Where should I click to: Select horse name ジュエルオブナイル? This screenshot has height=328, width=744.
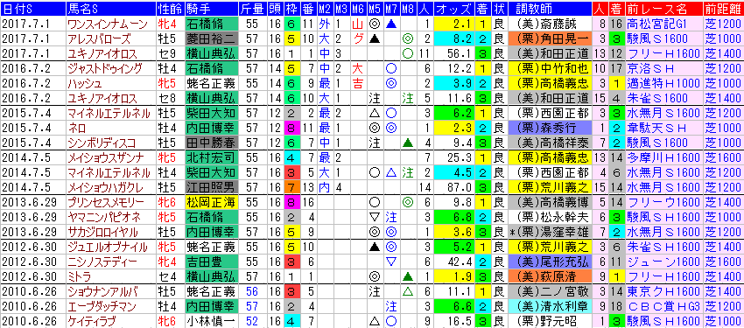click(108, 247)
